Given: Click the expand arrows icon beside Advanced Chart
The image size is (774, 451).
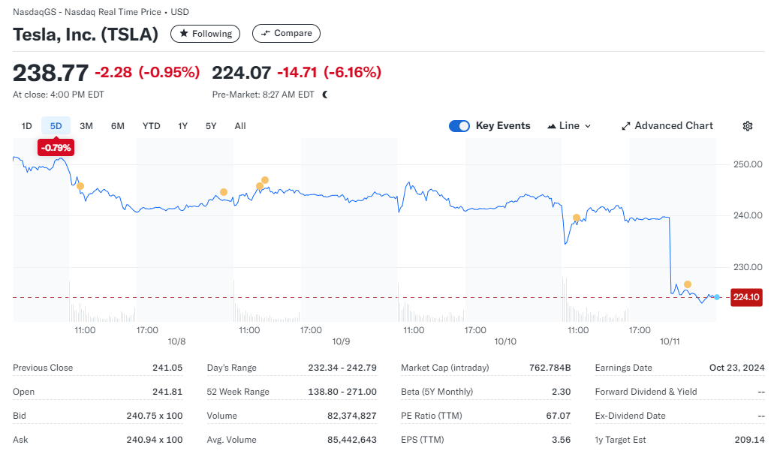Looking at the screenshot, I should [626, 126].
